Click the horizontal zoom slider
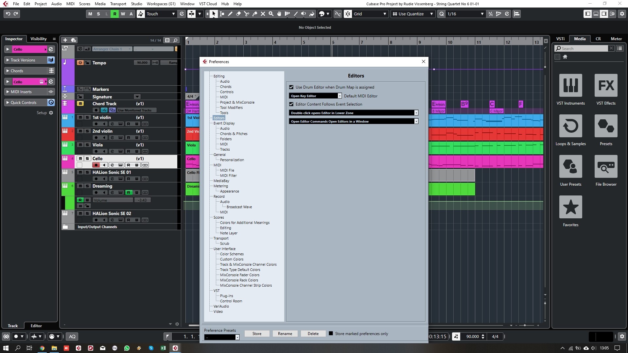Screen dimensions: 628x353 click(x=525, y=326)
